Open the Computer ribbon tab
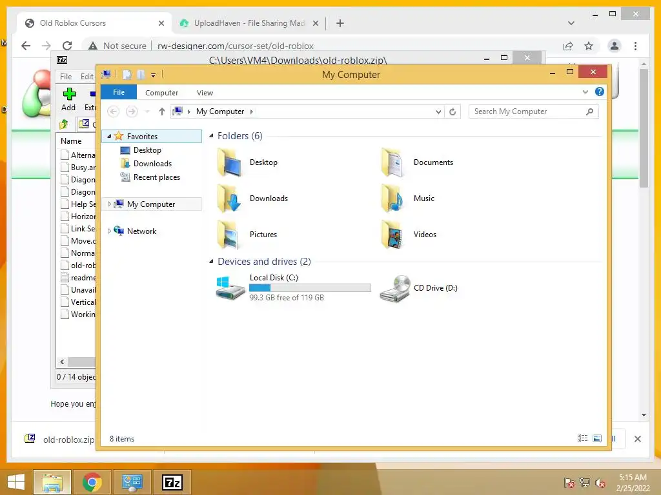 pyautogui.click(x=161, y=93)
